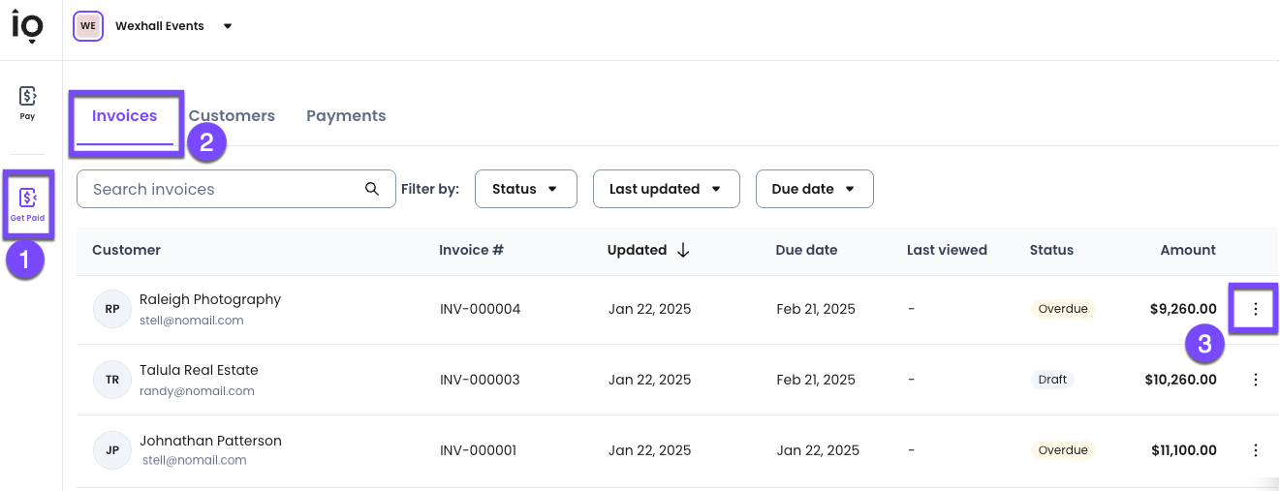Viewport: 1280px width, 491px height.
Task: Open the Due date filter dropdown
Action: click(x=814, y=189)
